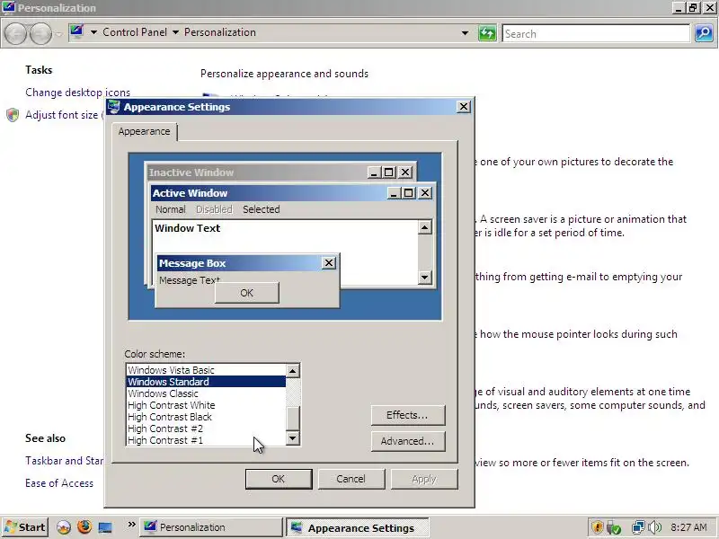Open security shield tray icon
The image size is (719, 539).
pyautogui.click(x=597, y=527)
